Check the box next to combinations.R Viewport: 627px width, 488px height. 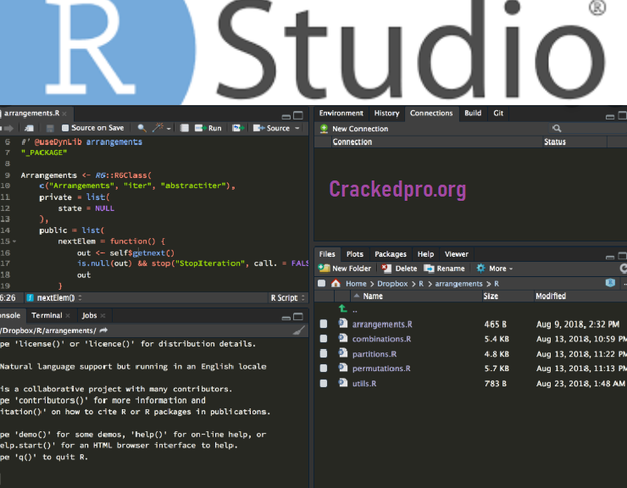[324, 339]
